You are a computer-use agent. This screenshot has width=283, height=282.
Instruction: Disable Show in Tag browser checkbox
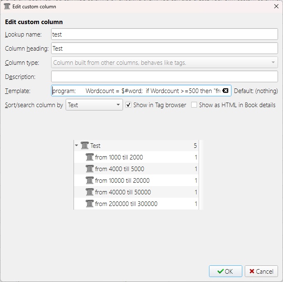129,105
